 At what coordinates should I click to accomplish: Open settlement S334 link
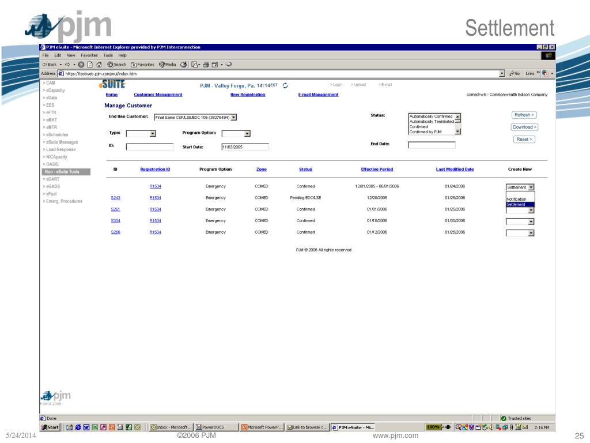click(115, 221)
